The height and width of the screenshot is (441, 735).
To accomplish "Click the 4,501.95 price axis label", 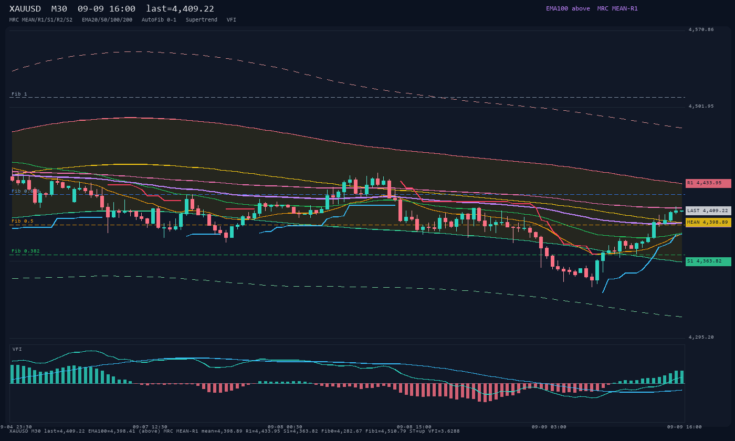I will pos(701,107).
